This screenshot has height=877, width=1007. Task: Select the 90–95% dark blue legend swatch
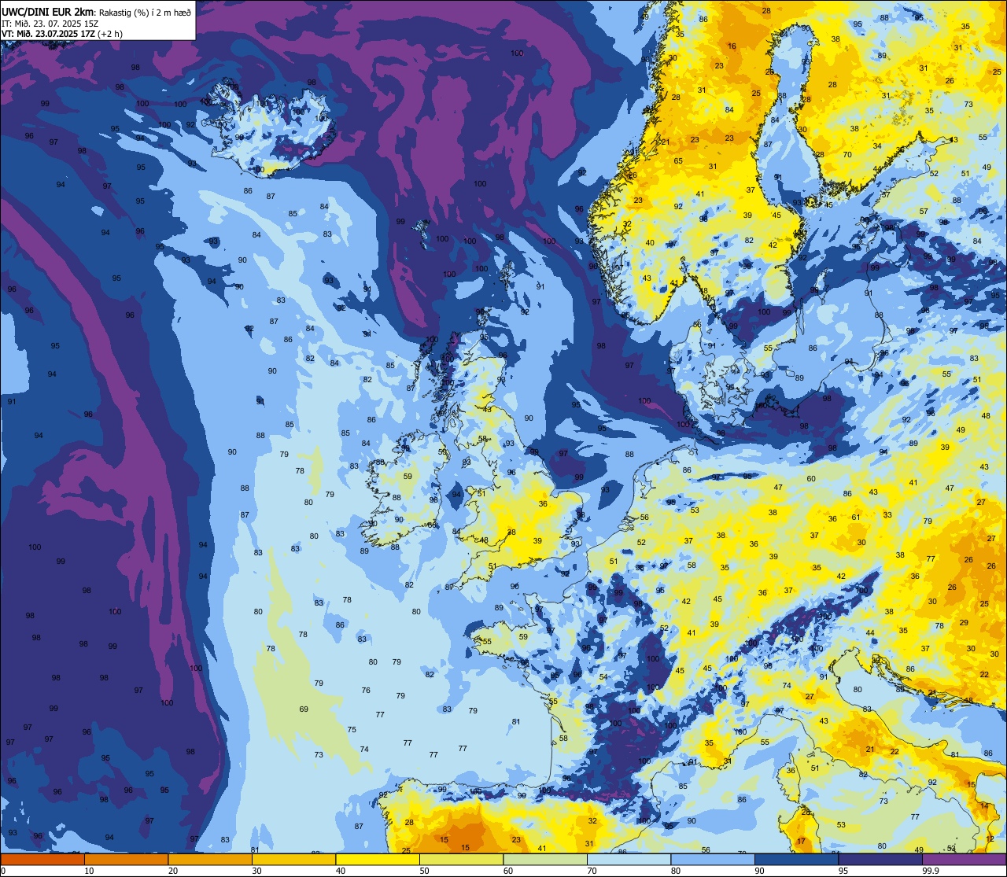(x=796, y=859)
